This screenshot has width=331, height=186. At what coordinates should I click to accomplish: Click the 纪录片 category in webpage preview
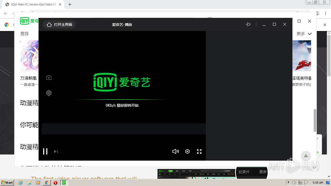[x=244, y=172]
